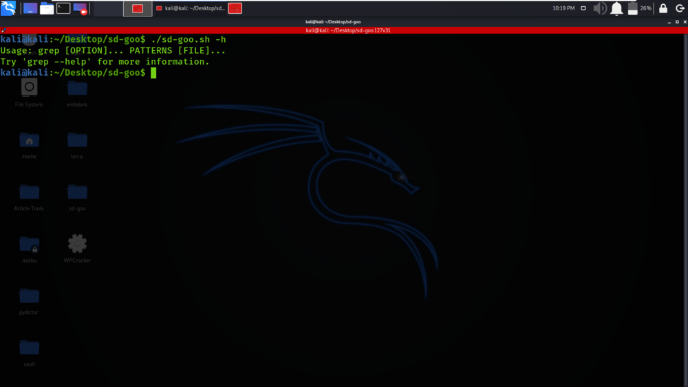Open the Kali dragon applications menu
The width and height of the screenshot is (688, 387).
click(8, 8)
